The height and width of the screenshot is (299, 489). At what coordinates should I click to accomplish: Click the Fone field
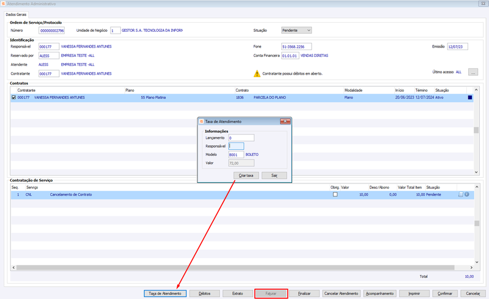pos(296,46)
